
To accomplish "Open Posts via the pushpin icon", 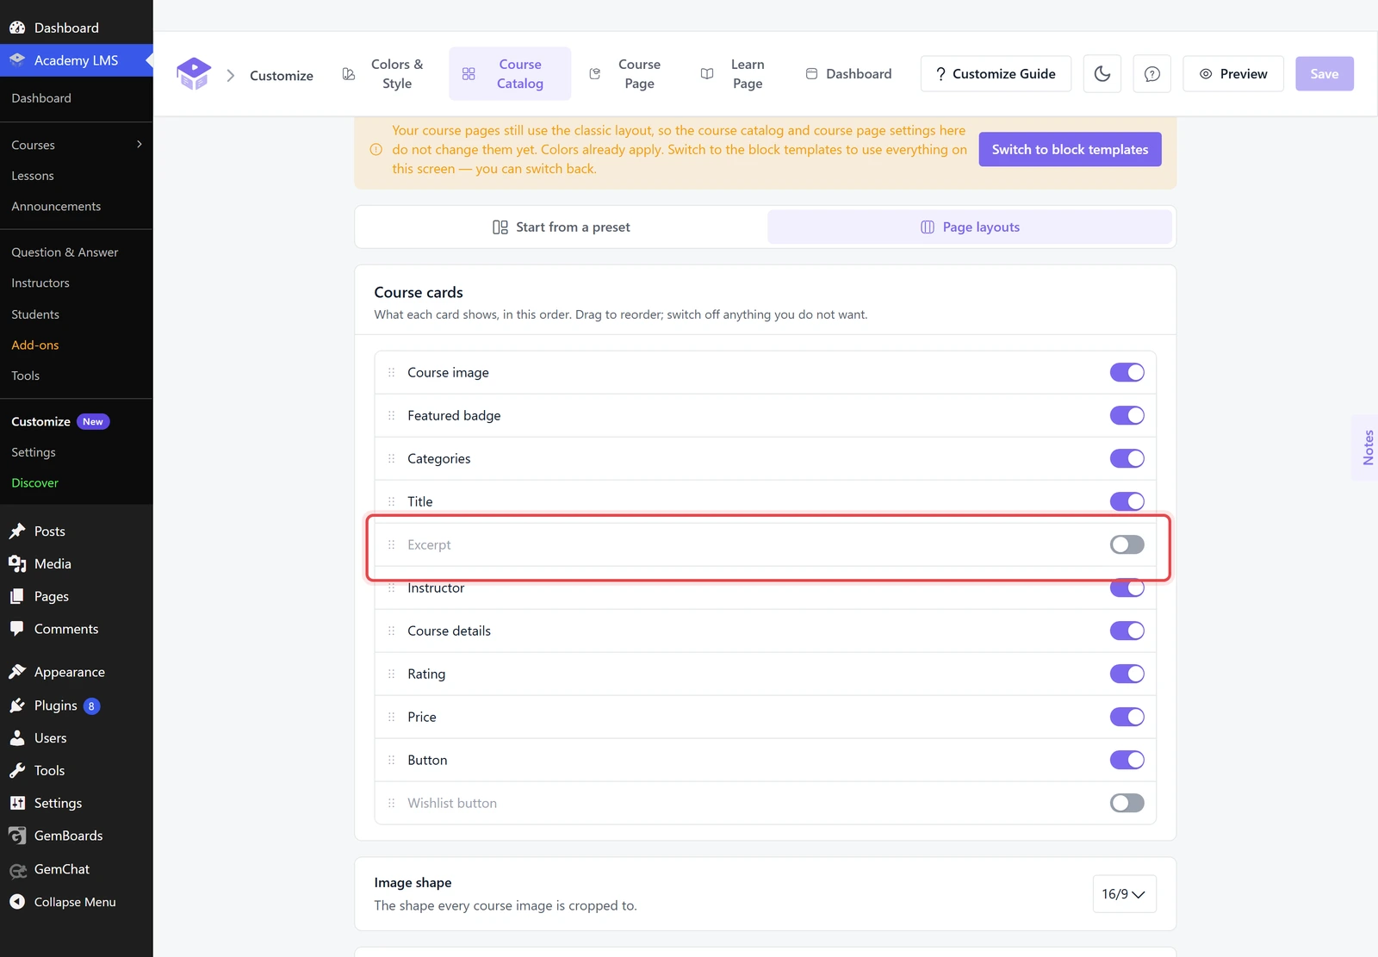I will [17, 531].
